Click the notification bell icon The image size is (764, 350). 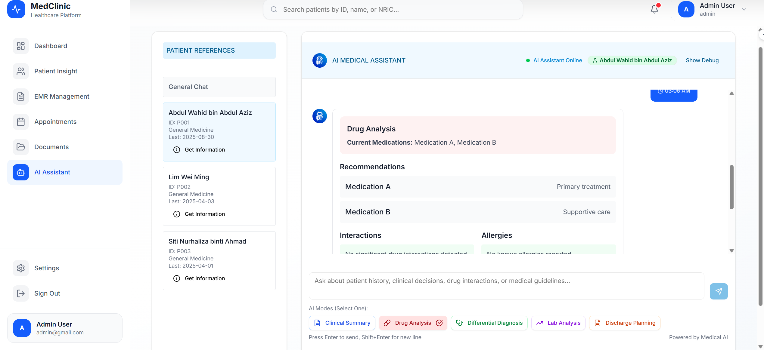[654, 9]
